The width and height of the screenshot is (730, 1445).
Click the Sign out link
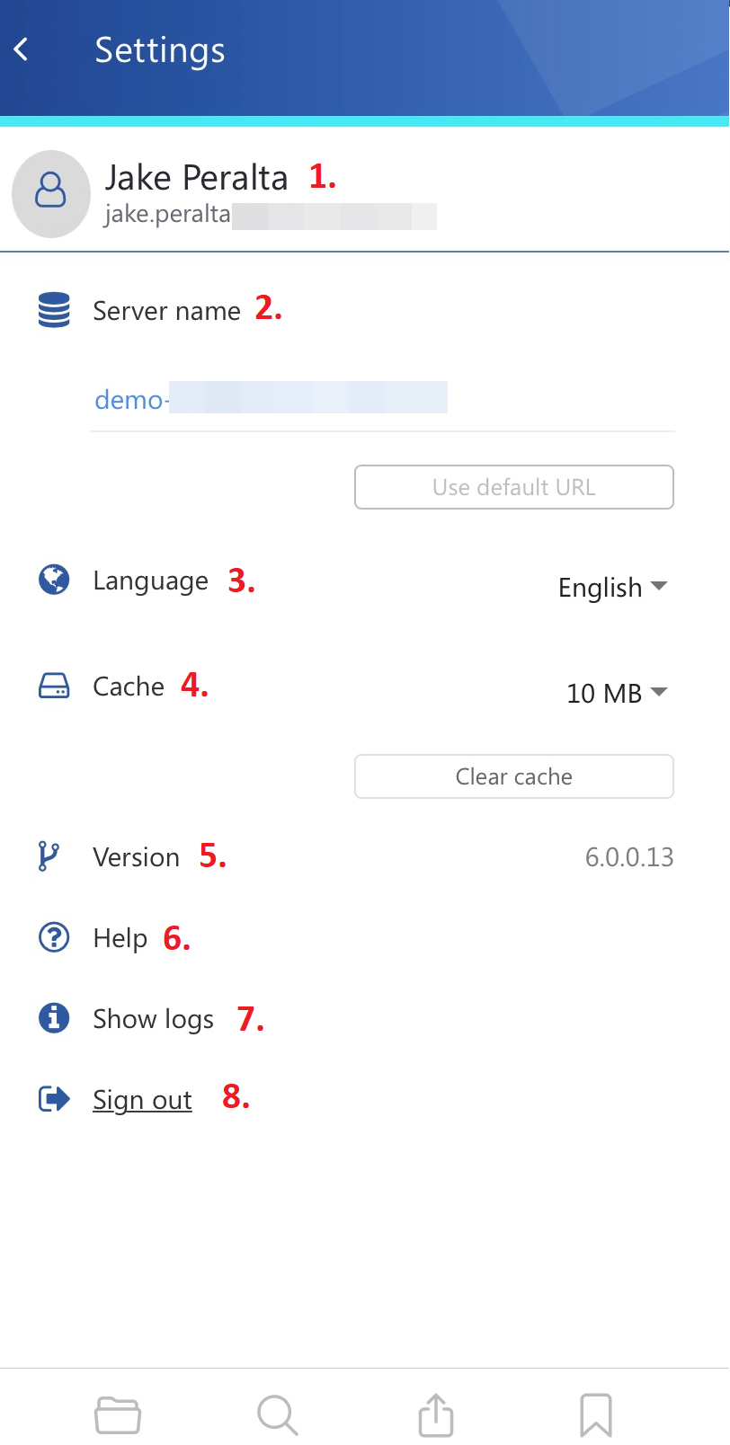142,1100
